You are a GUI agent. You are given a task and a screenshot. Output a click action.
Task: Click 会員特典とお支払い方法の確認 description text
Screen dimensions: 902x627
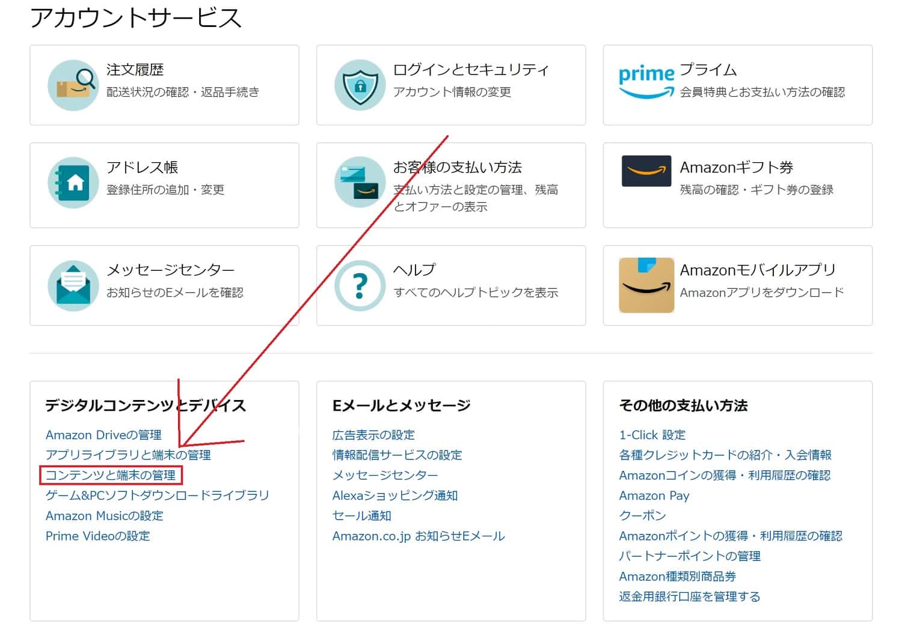coord(762,92)
